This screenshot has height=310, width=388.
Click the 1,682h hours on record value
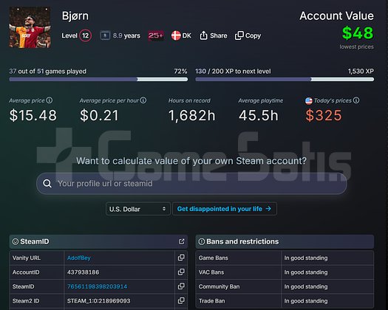pyautogui.click(x=192, y=115)
